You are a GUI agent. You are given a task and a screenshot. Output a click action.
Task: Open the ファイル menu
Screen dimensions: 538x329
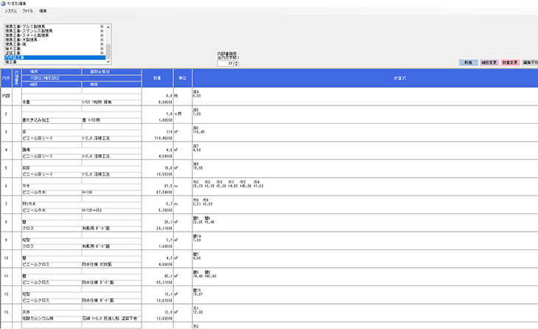28,12
